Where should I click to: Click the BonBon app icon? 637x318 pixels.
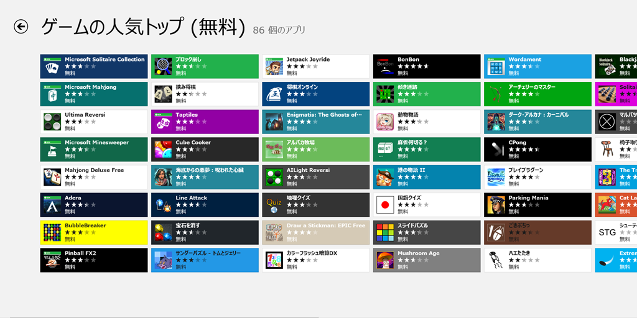pyautogui.click(x=385, y=66)
